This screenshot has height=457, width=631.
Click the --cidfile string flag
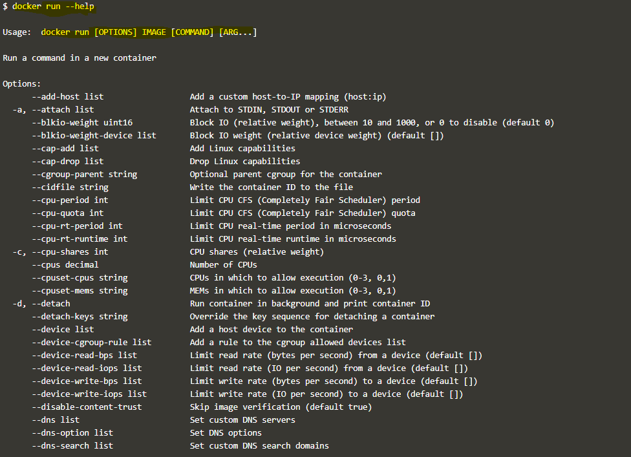click(x=70, y=187)
